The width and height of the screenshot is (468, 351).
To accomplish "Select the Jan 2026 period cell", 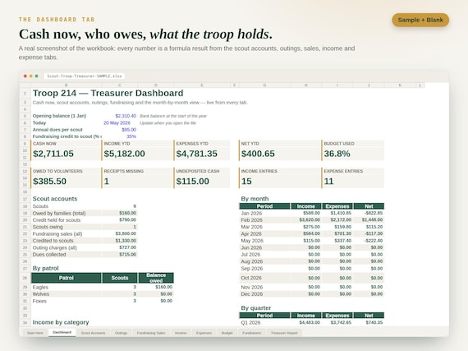I will [251, 213].
